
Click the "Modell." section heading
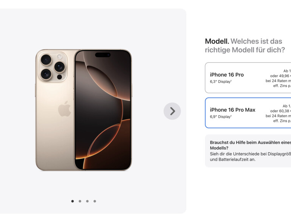(217, 41)
